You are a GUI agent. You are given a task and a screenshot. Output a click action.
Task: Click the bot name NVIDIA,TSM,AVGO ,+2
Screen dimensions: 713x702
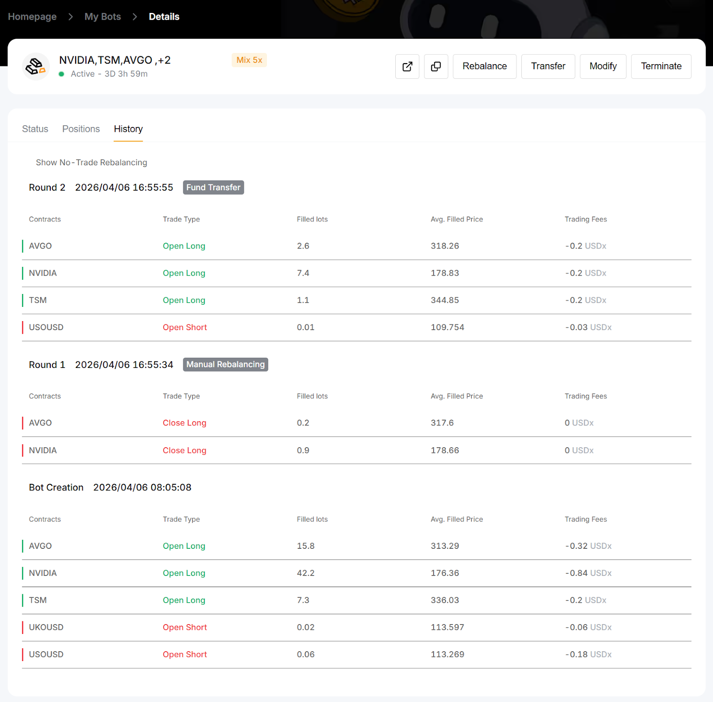(115, 60)
